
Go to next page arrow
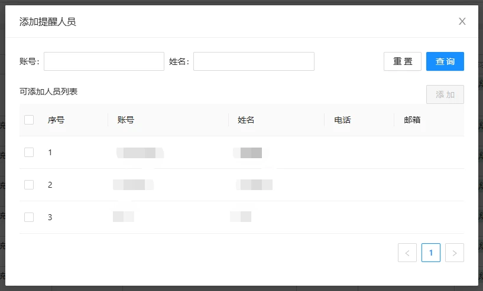point(455,253)
